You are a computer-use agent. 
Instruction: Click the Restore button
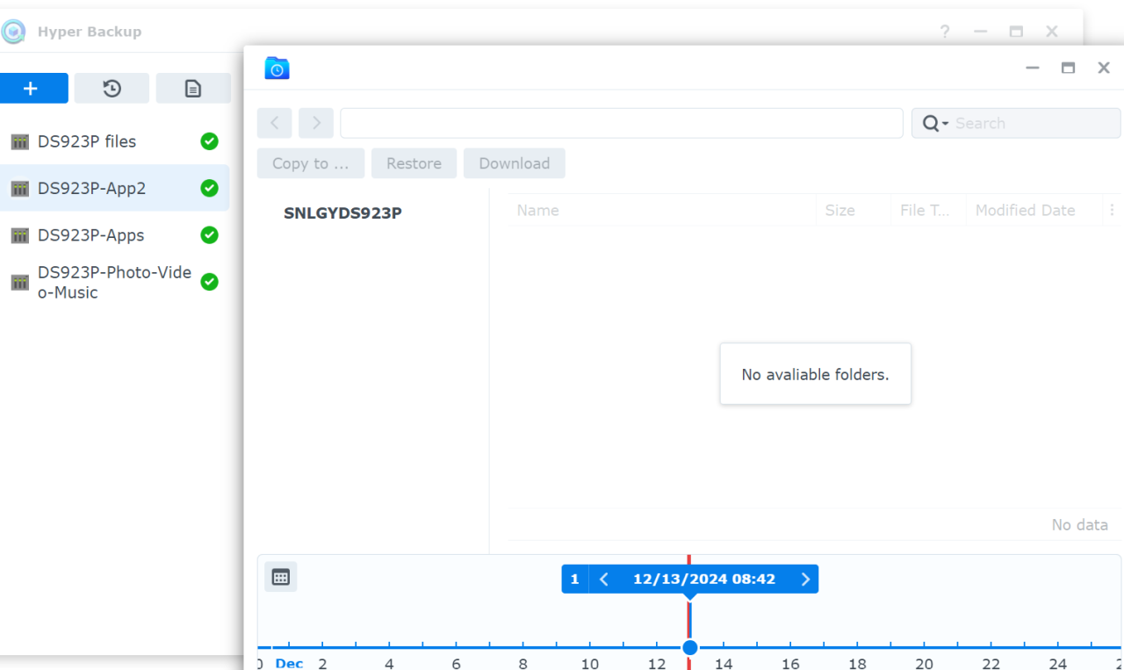click(414, 163)
